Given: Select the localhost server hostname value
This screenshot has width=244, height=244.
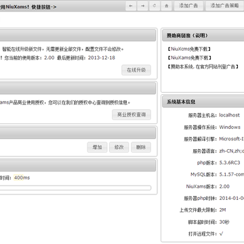Looking at the screenshot, I should point(229,115).
